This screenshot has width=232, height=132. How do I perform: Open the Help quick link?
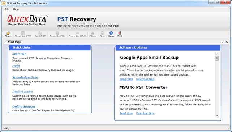pos(16,66)
